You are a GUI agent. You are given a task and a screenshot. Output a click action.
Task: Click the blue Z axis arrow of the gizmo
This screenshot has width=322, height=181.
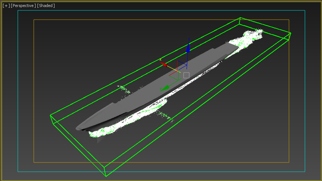coord(188,48)
